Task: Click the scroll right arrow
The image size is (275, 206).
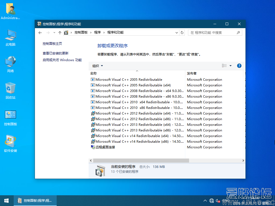Action: click(243, 160)
